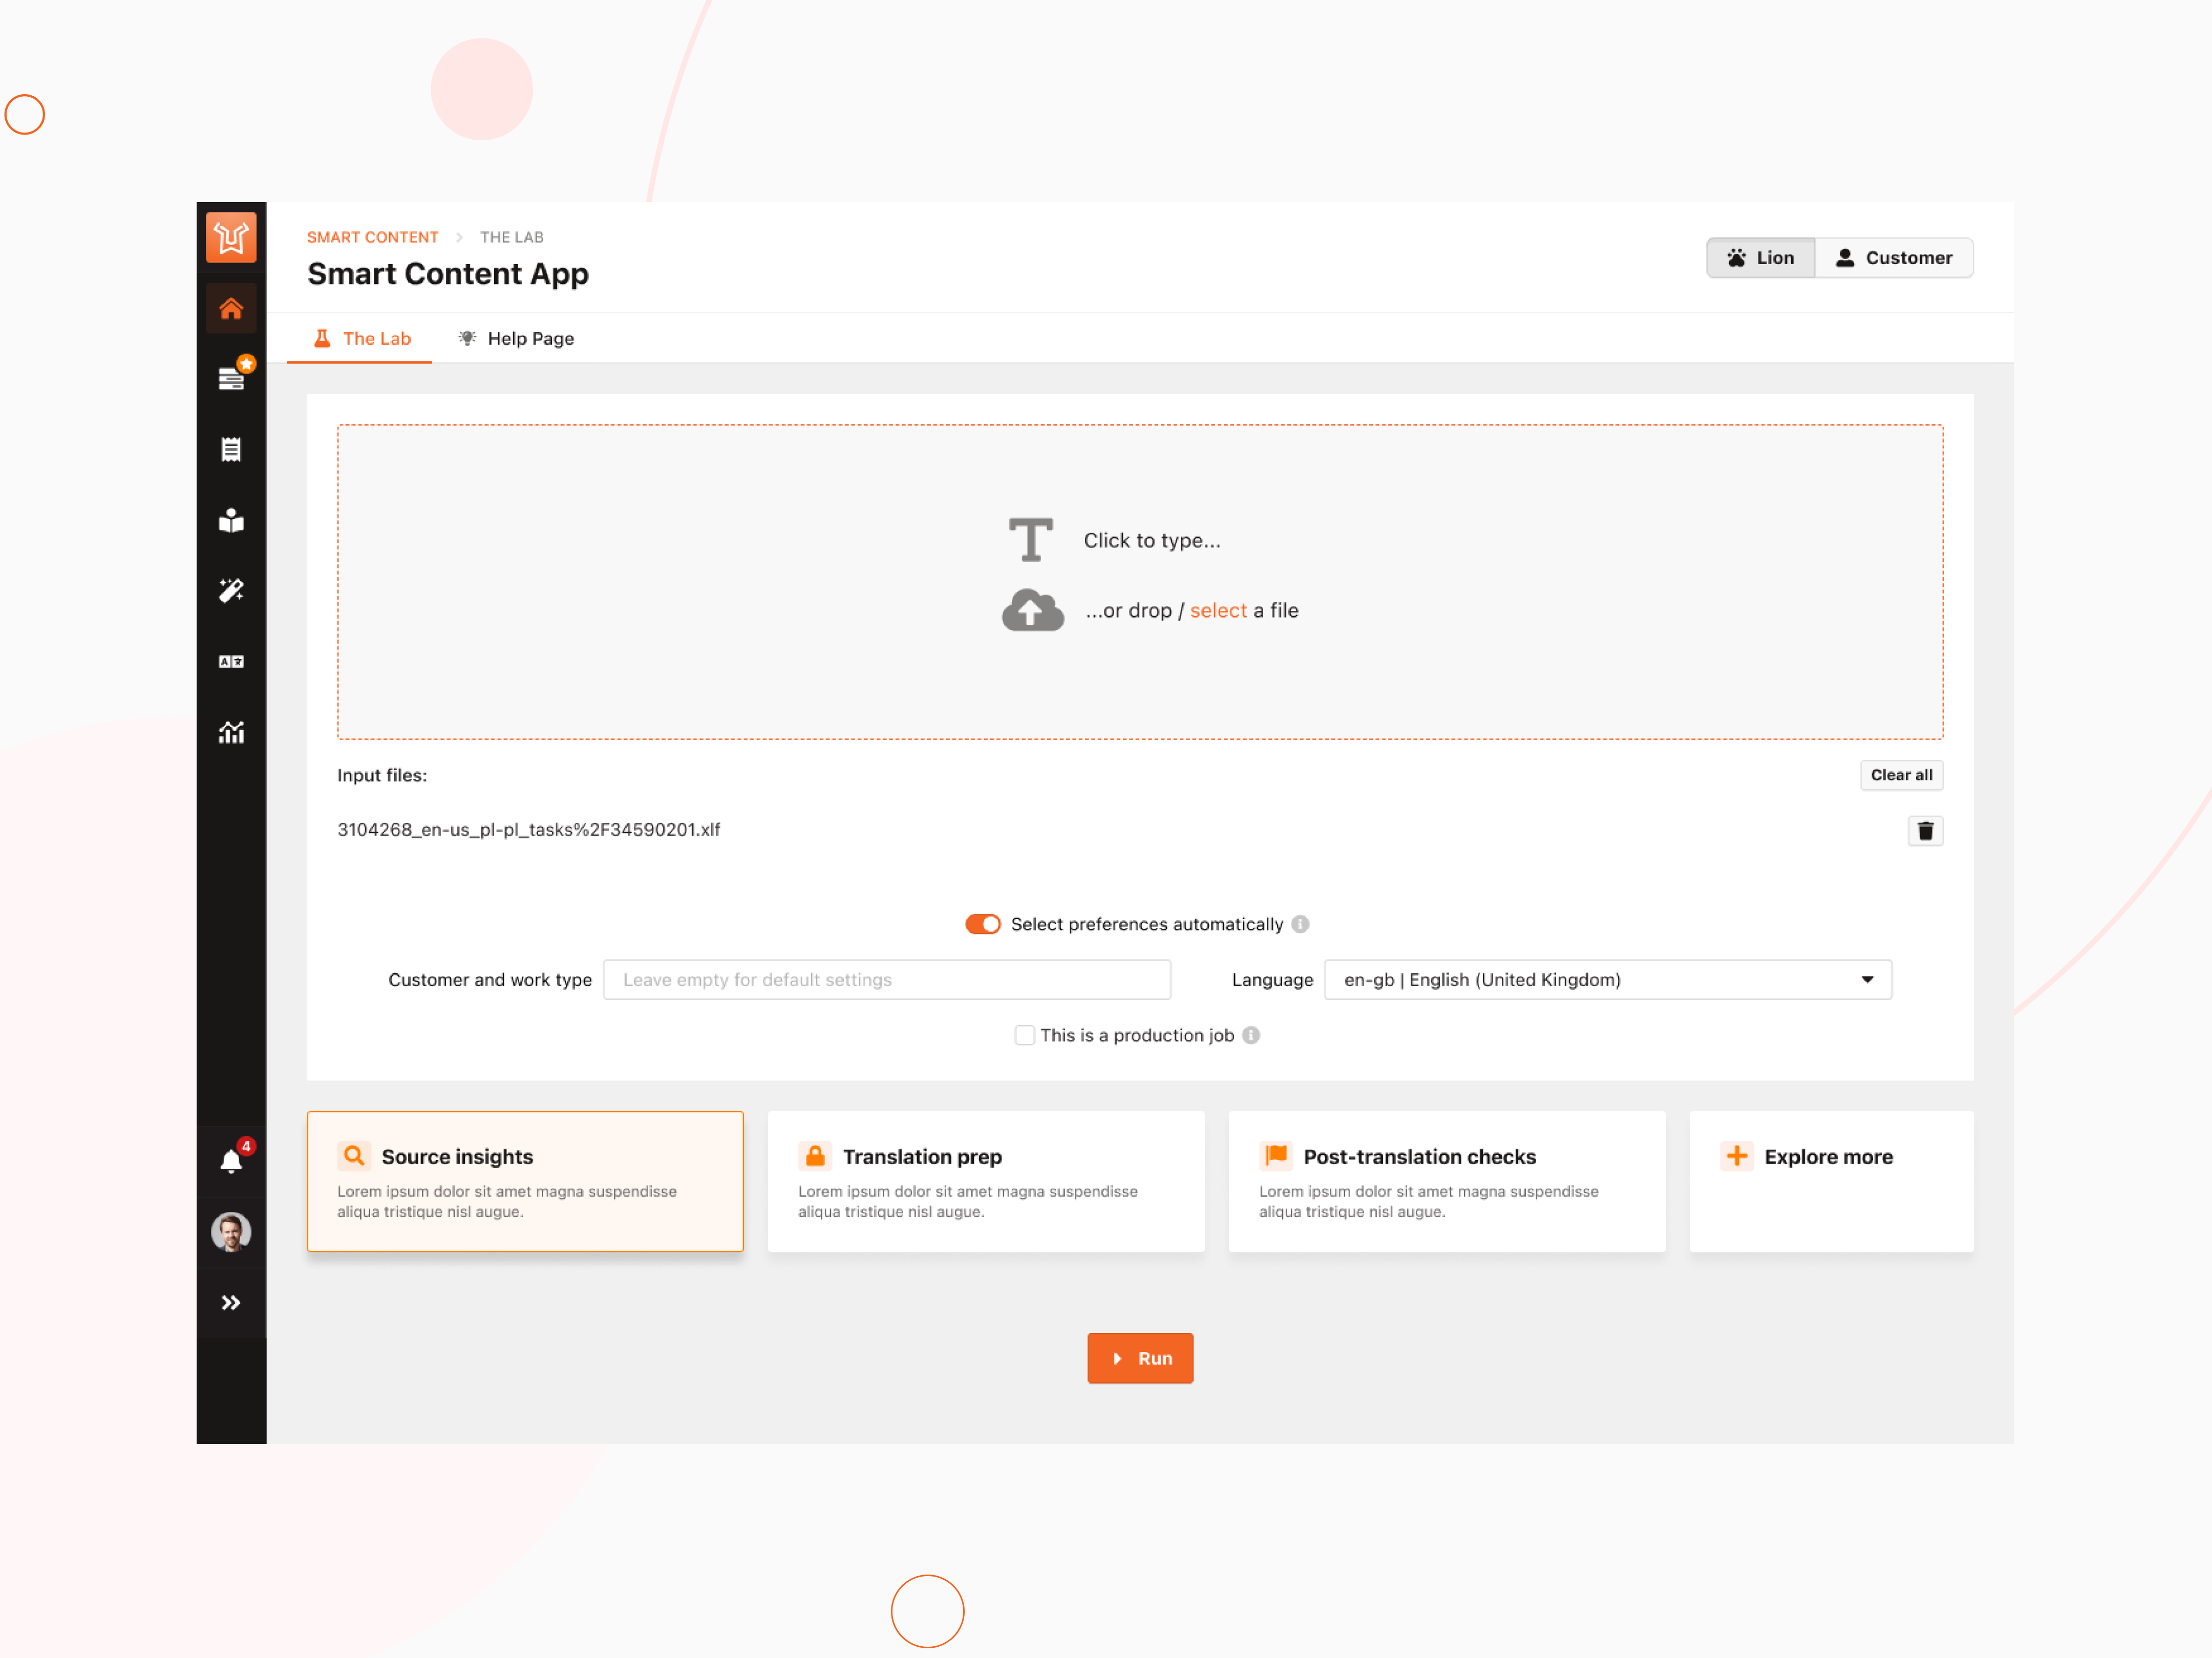2212x1658 pixels.
Task: Open the Language dropdown
Action: point(1608,980)
